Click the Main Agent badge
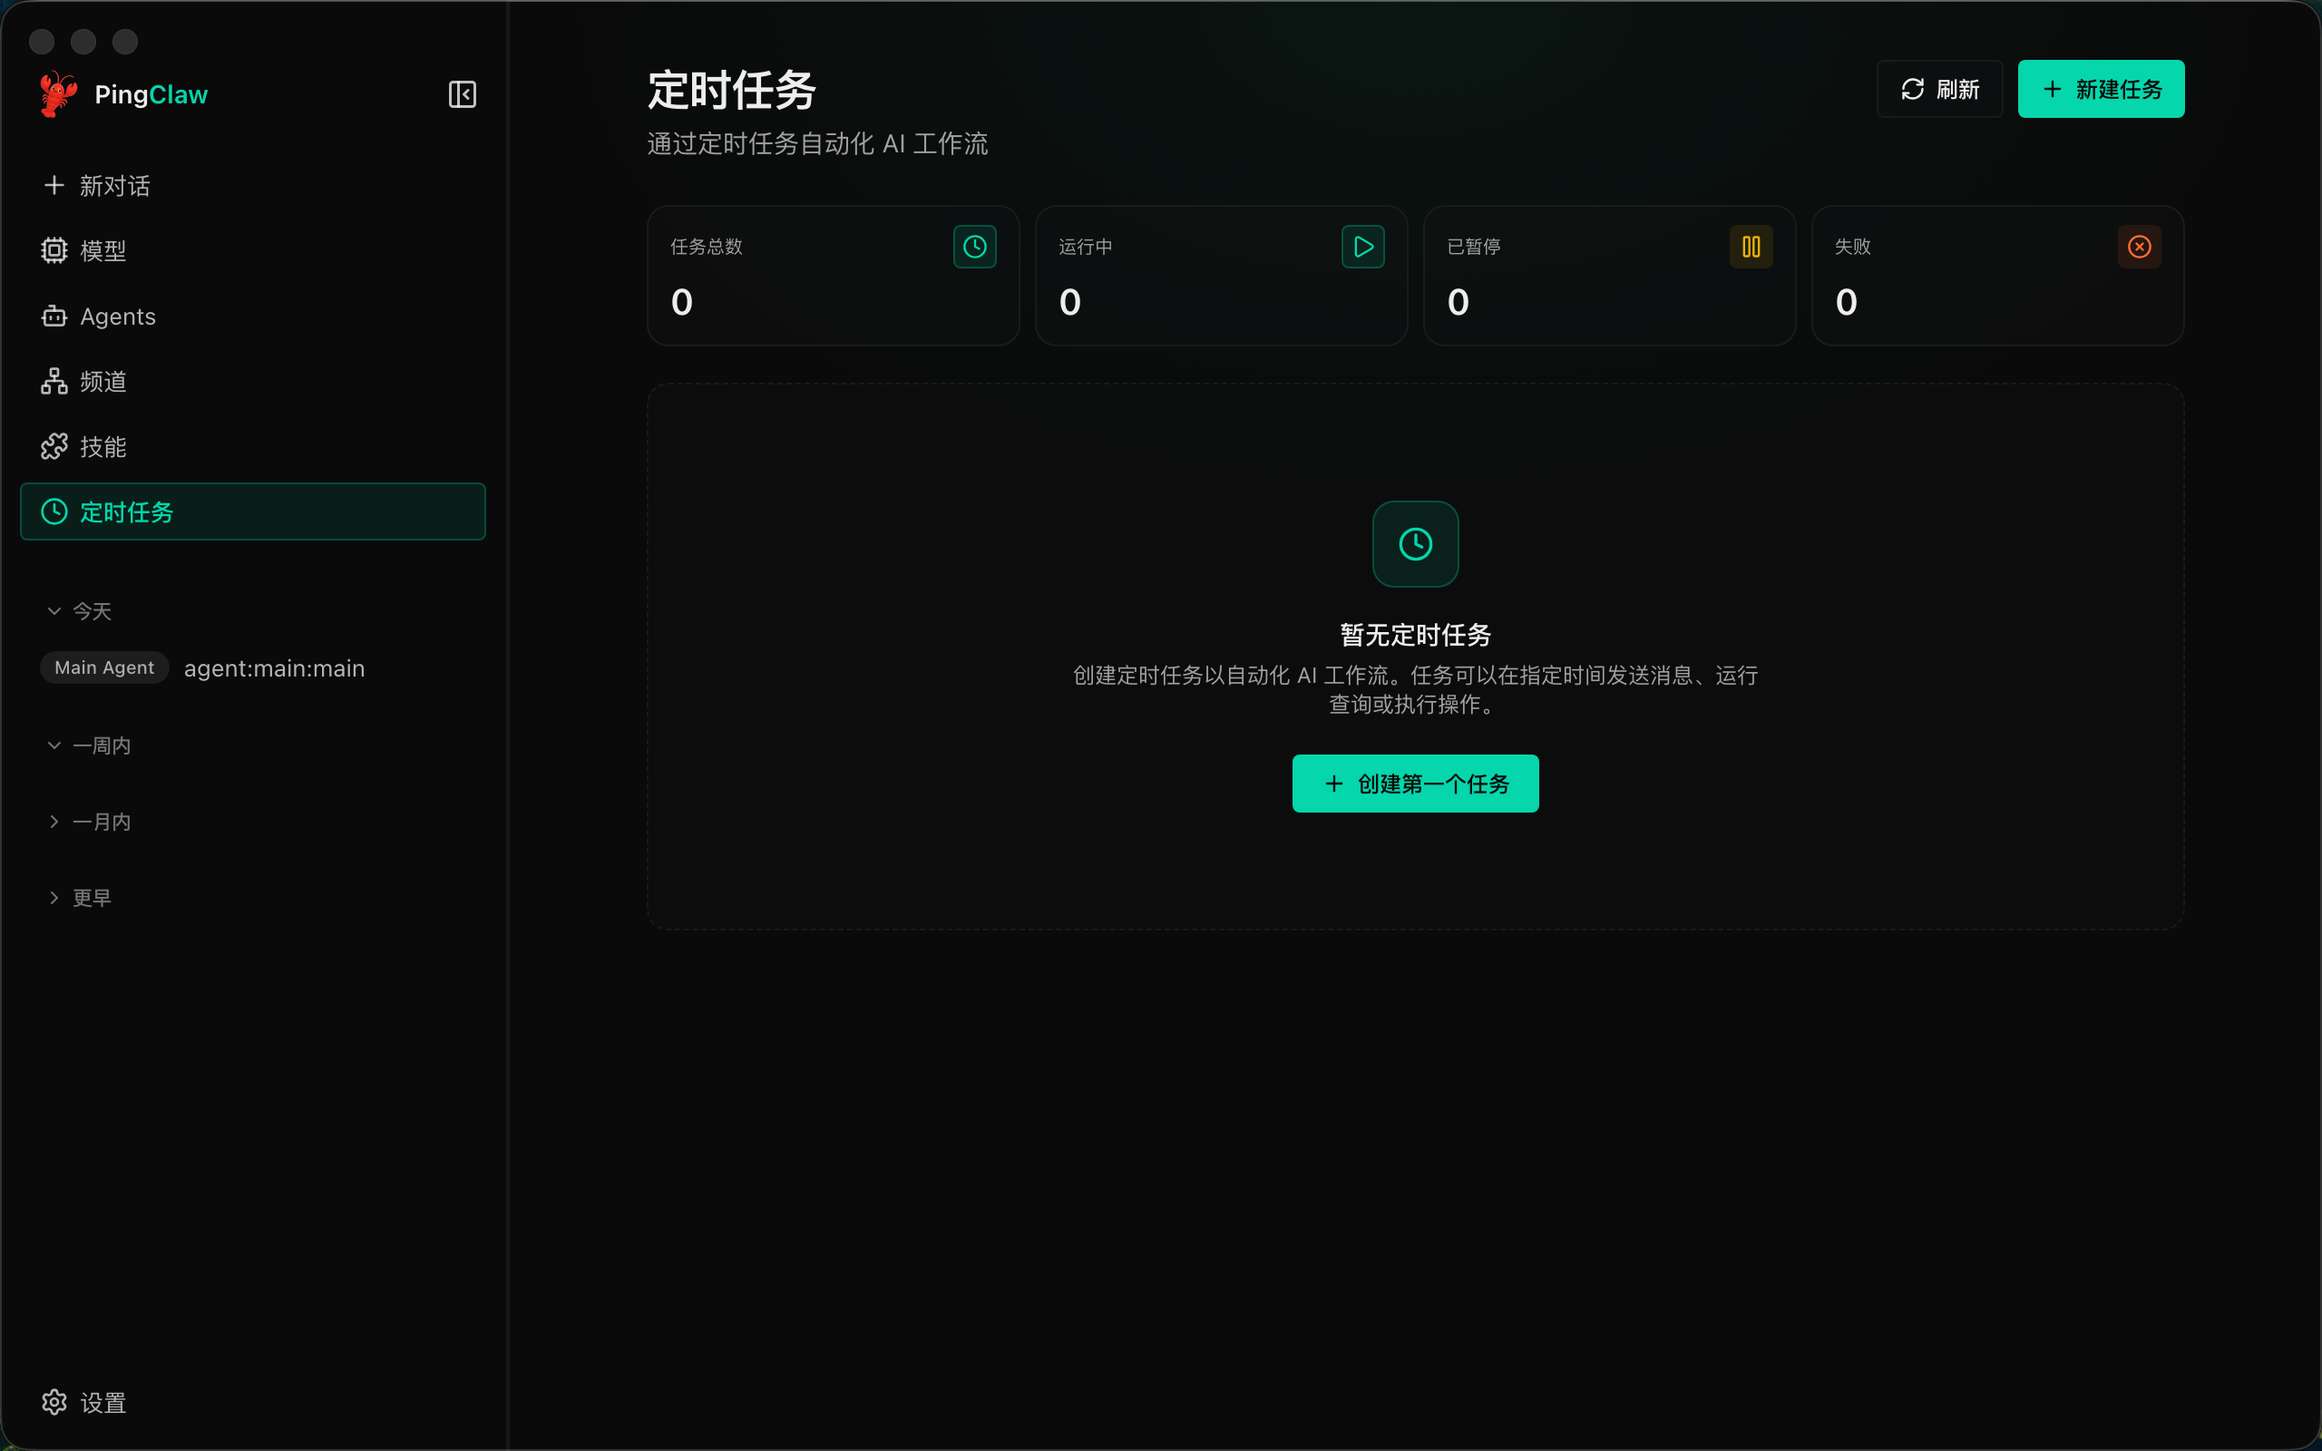The image size is (2322, 1451). (x=104, y=668)
